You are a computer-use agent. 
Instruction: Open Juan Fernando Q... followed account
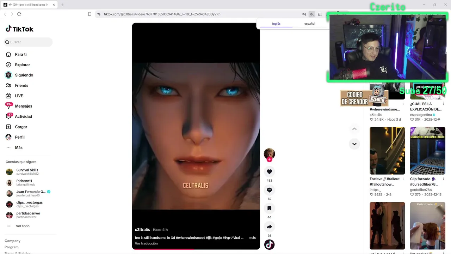tap(29, 193)
